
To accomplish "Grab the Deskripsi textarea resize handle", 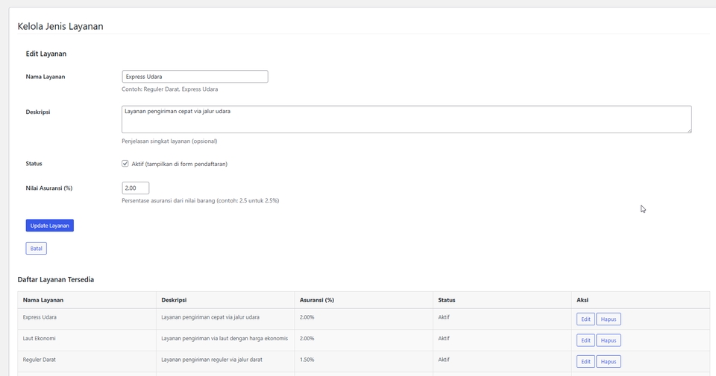I will (x=689, y=130).
